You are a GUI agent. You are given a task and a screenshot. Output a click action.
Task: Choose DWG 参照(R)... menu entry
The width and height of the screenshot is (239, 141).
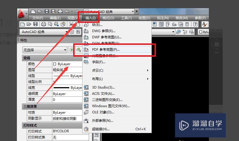pyautogui.click(x=117, y=31)
